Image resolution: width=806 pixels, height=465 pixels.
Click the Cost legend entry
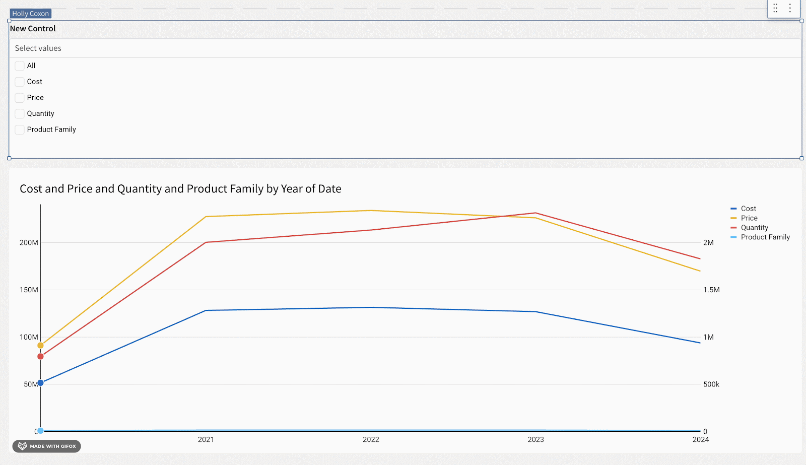coord(748,209)
